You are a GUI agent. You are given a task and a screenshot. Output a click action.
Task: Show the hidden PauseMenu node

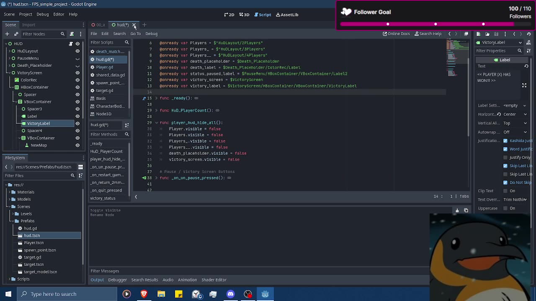click(77, 59)
